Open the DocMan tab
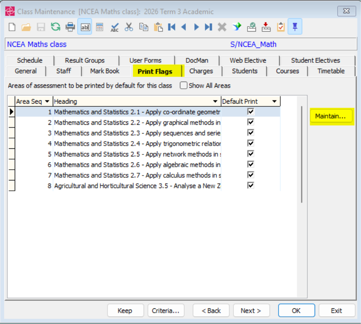The height and width of the screenshot is (324, 361). pyautogui.click(x=197, y=60)
